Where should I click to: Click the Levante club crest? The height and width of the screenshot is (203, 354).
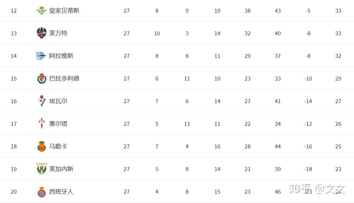point(41,33)
